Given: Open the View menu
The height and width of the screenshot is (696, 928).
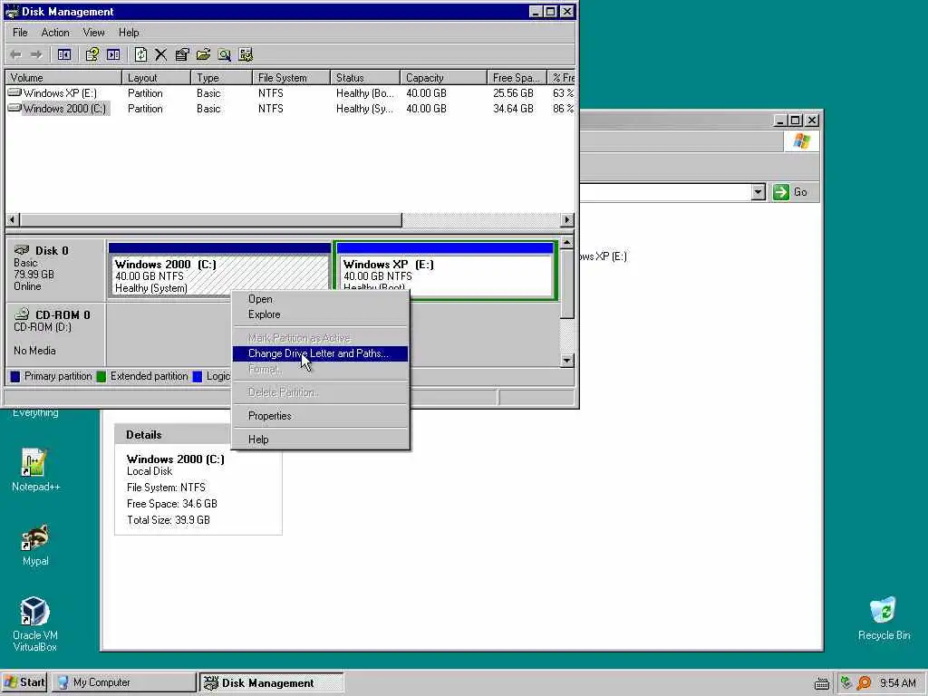Looking at the screenshot, I should point(93,33).
